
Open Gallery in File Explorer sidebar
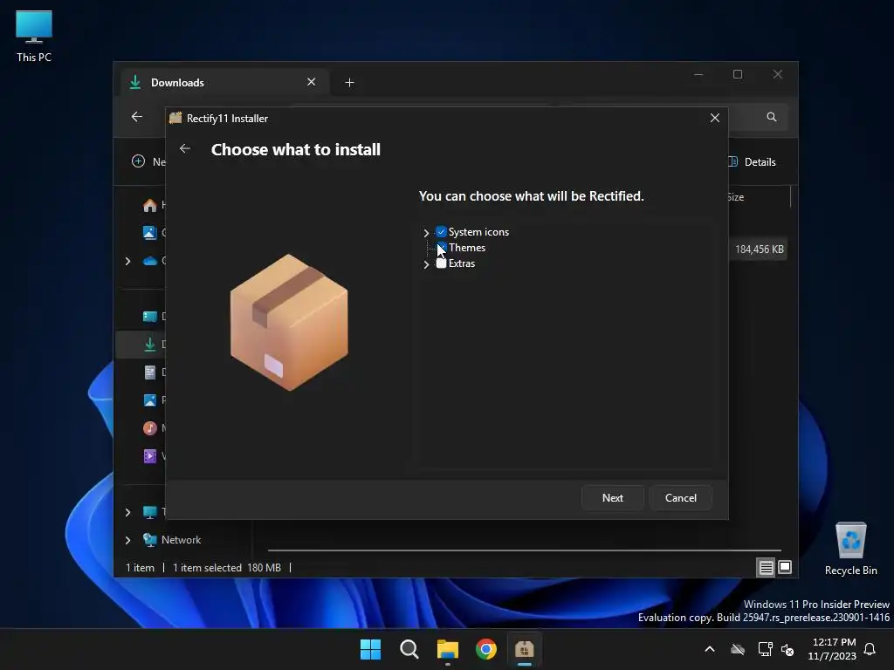click(x=150, y=232)
